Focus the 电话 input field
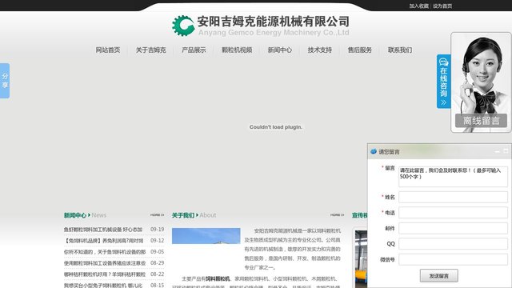The width and height of the screenshot is (512, 288). point(453,213)
